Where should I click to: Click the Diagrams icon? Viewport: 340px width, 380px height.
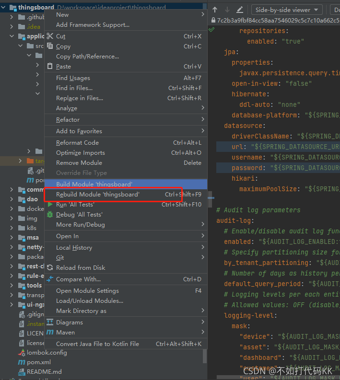[x=50, y=322]
